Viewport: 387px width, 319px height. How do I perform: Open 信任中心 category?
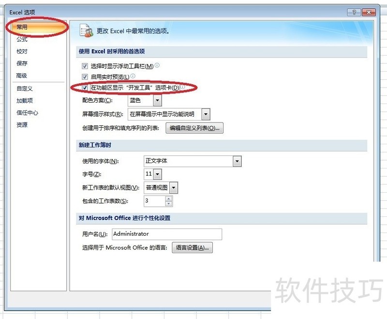tap(27, 113)
